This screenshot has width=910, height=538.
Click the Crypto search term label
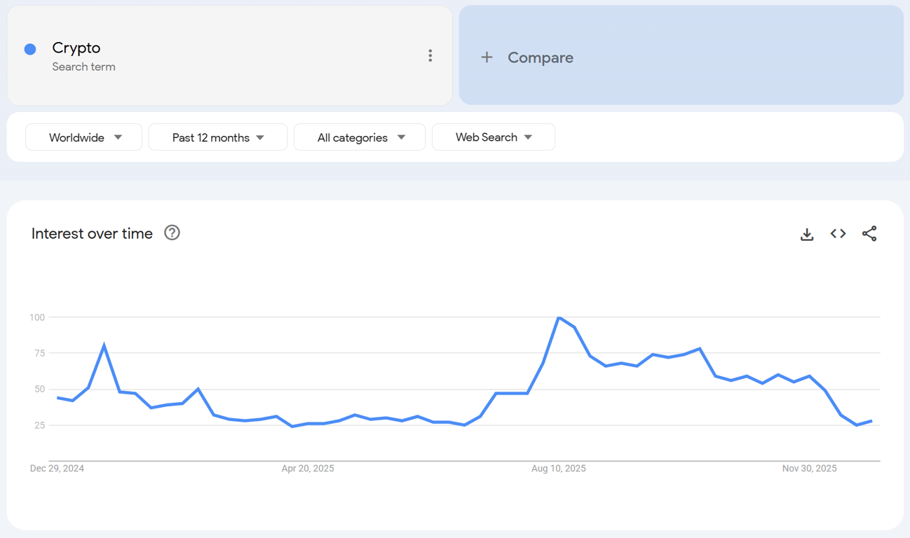[76, 48]
